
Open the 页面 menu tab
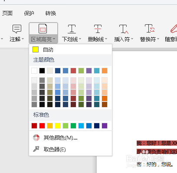(7, 13)
